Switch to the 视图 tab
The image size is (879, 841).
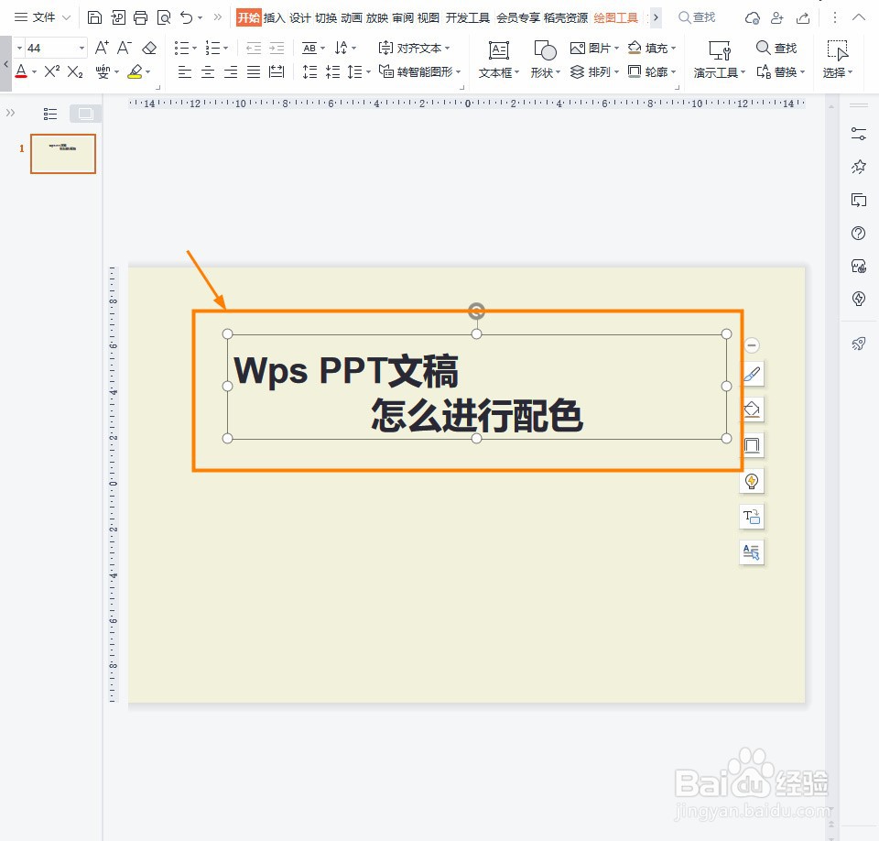click(x=429, y=18)
